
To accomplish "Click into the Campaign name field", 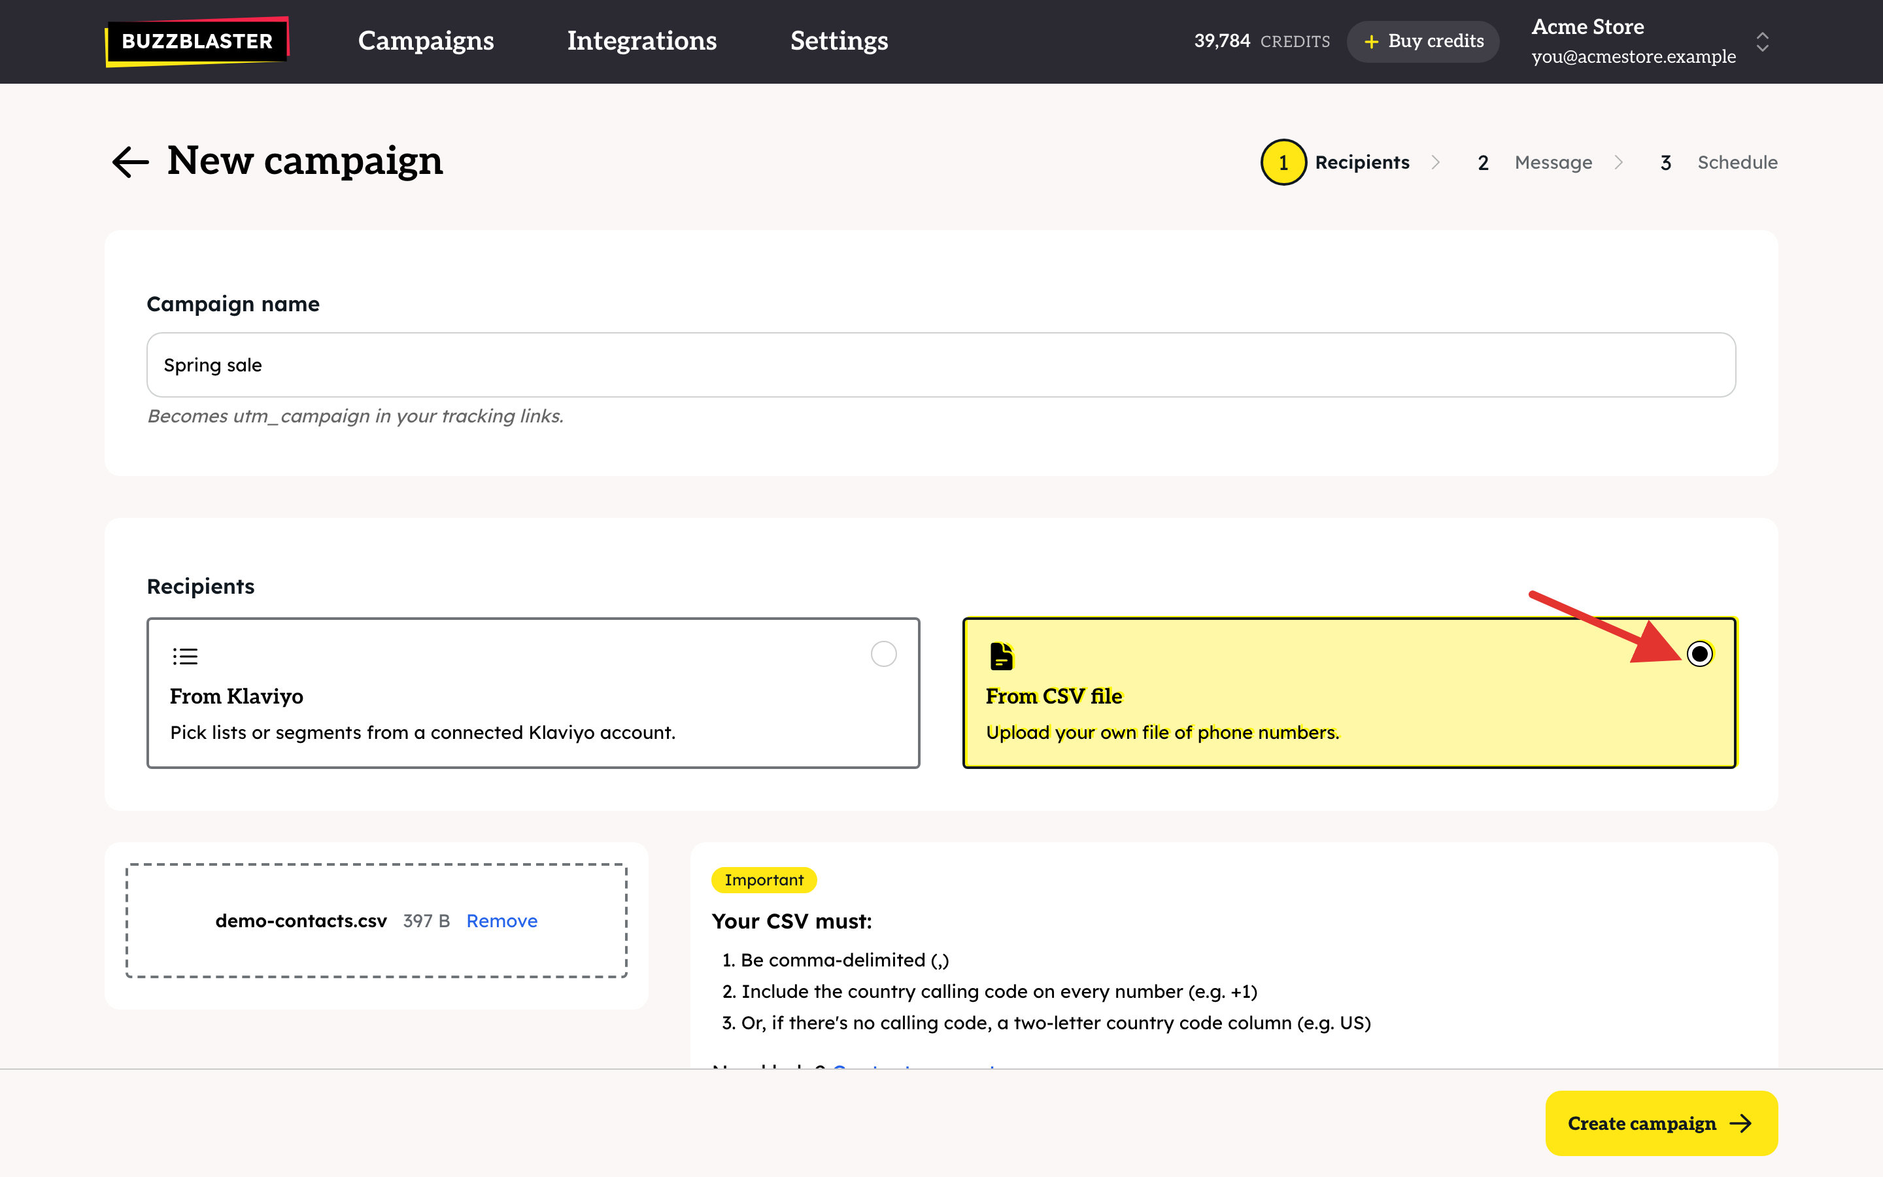I will coord(941,365).
